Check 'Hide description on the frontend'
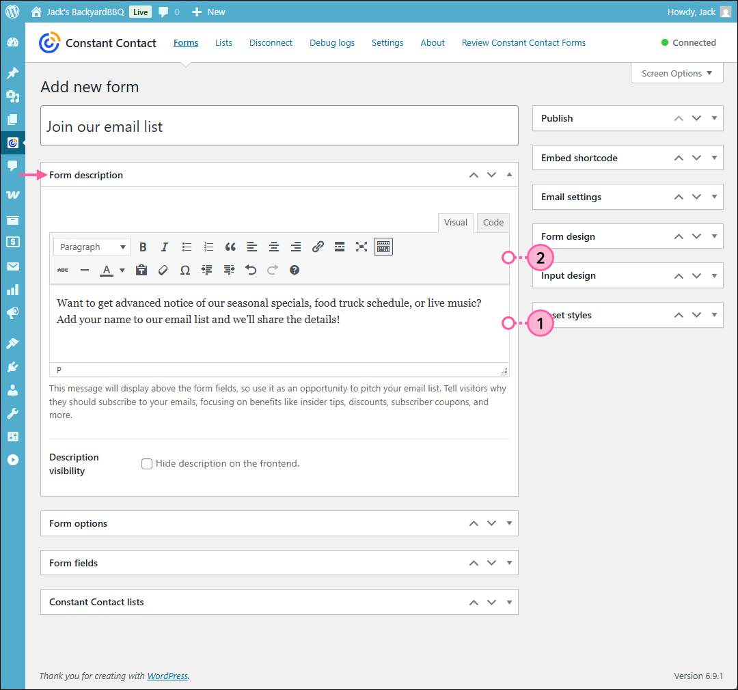Screen dimensions: 738x690 click(x=147, y=463)
